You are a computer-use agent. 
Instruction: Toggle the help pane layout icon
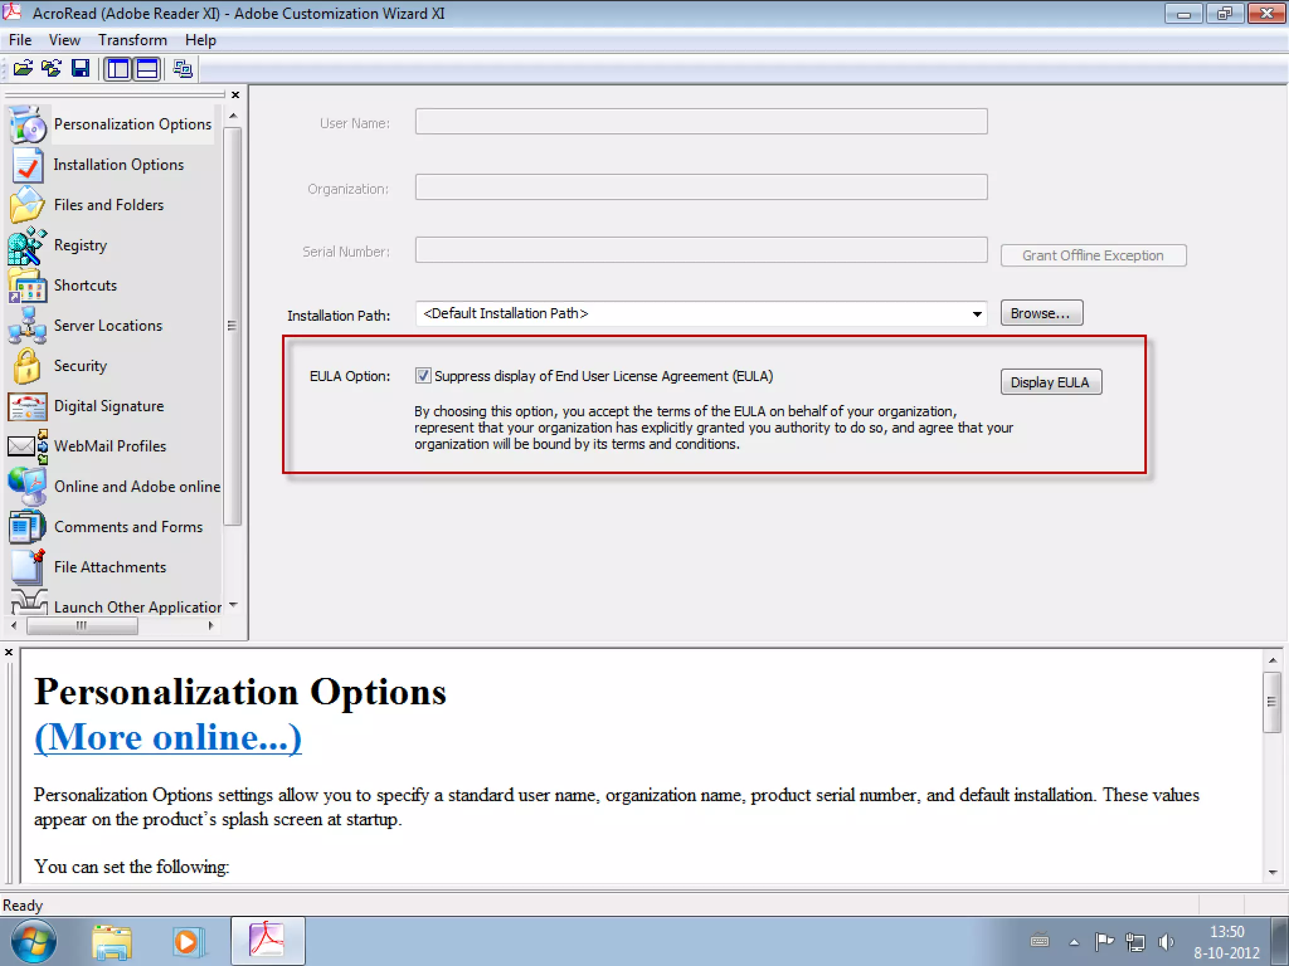click(x=147, y=69)
